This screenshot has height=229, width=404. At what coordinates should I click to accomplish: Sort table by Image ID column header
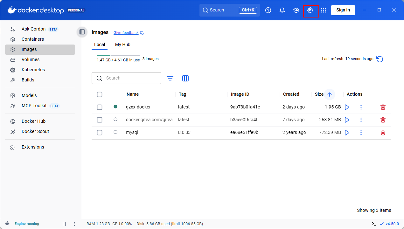point(240,94)
